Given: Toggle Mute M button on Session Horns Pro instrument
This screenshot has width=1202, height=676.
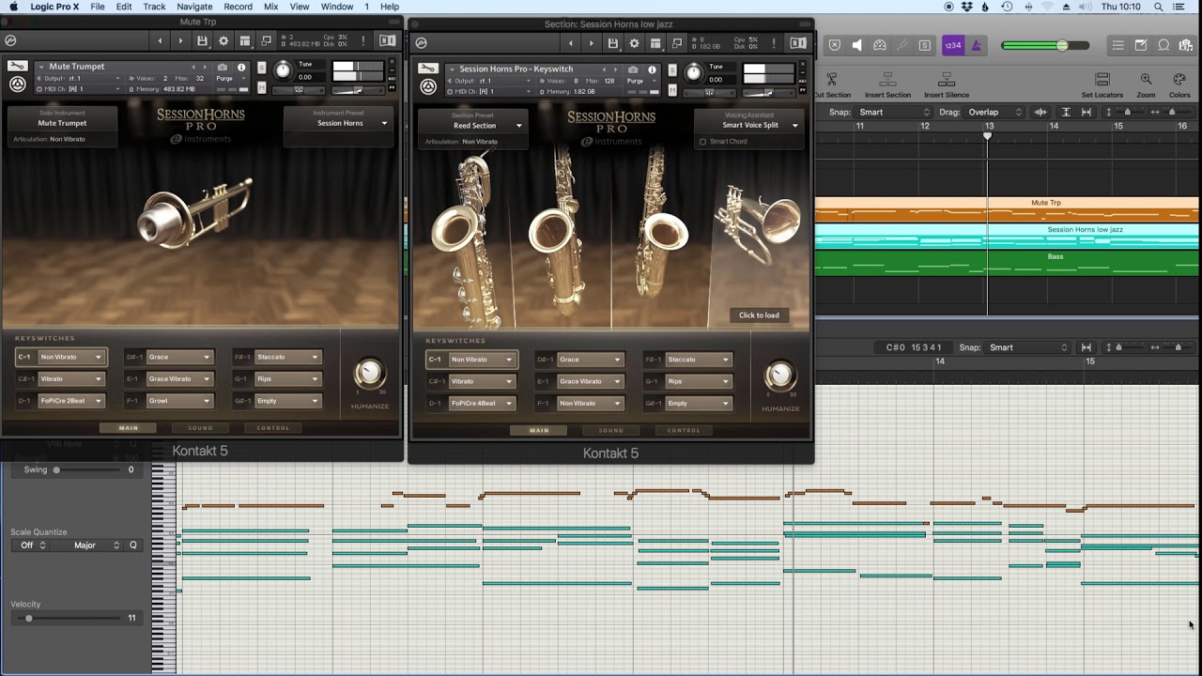Looking at the screenshot, I should (x=671, y=91).
